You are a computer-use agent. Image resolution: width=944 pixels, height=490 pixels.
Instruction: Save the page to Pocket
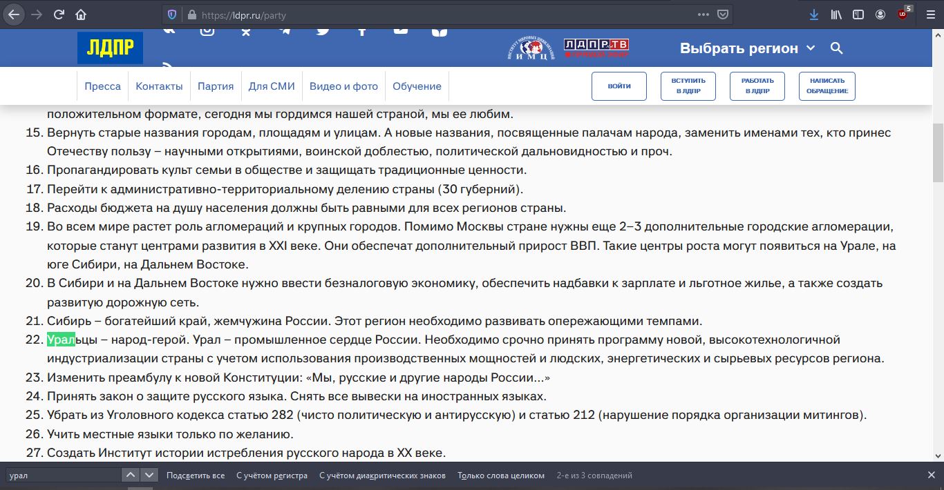(722, 14)
